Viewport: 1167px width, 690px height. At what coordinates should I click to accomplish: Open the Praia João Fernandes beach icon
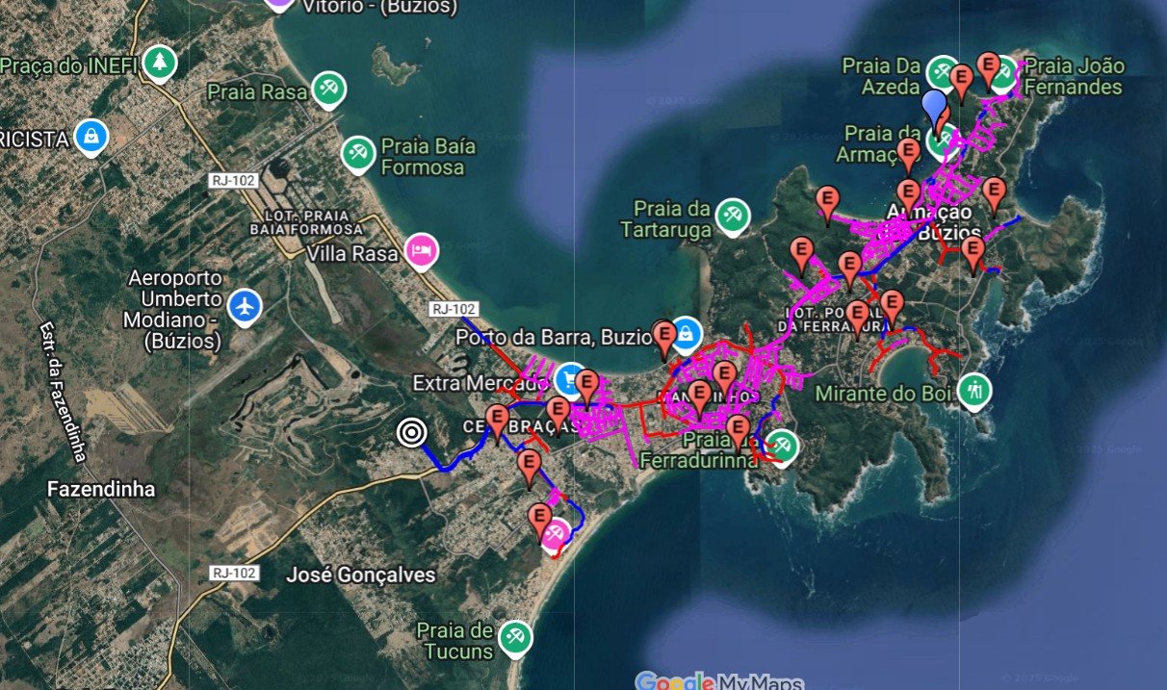coord(1004,73)
